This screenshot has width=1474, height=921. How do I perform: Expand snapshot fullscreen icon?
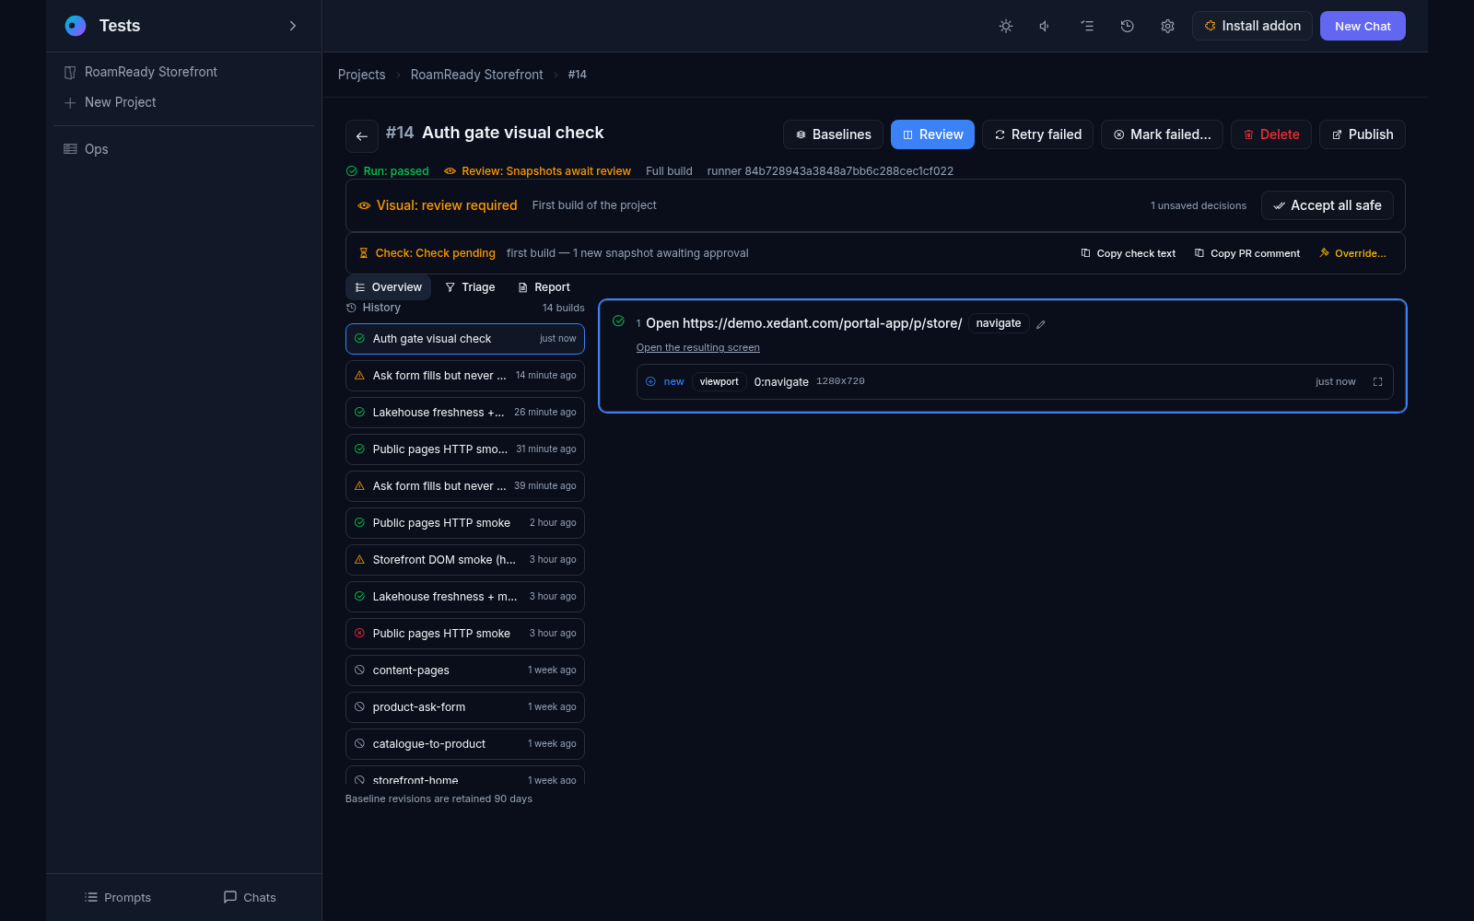(x=1378, y=381)
